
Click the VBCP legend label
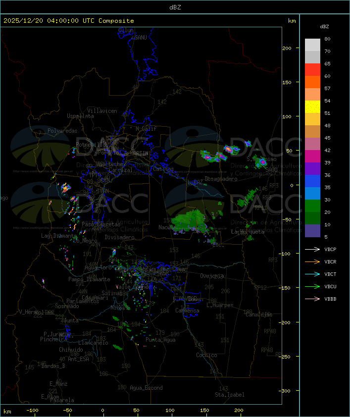(x=330, y=250)
